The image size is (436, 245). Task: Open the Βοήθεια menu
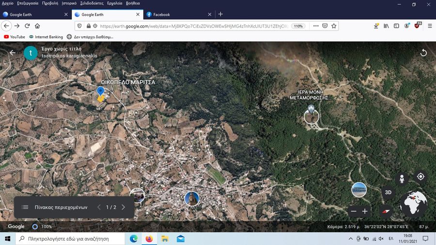133,3
